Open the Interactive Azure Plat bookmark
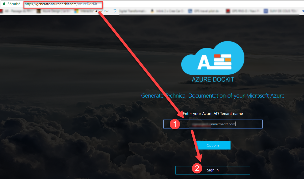The height and width of the screenshot is (179, 304). tap(92, 11)
